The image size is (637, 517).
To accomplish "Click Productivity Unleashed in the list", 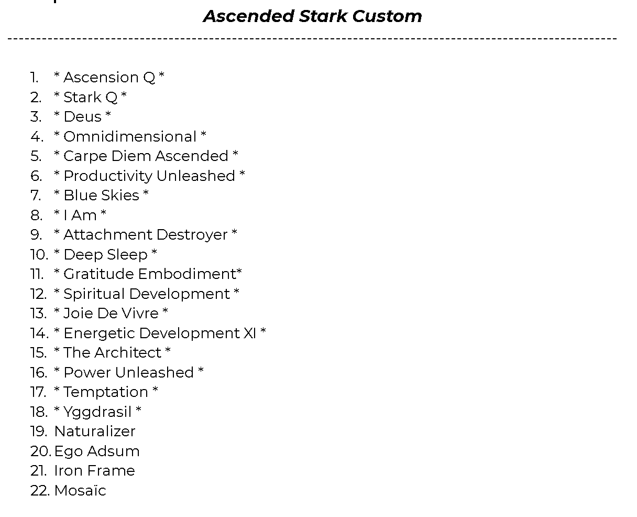I will pyautogui.click(x=149, y=176).
